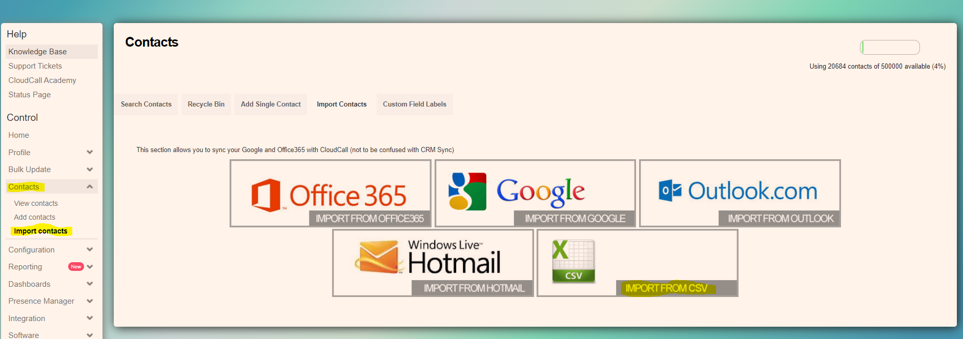Click the New badge beside Reporting
Screen dimensions: 963x339
click(x=76, y=267)
